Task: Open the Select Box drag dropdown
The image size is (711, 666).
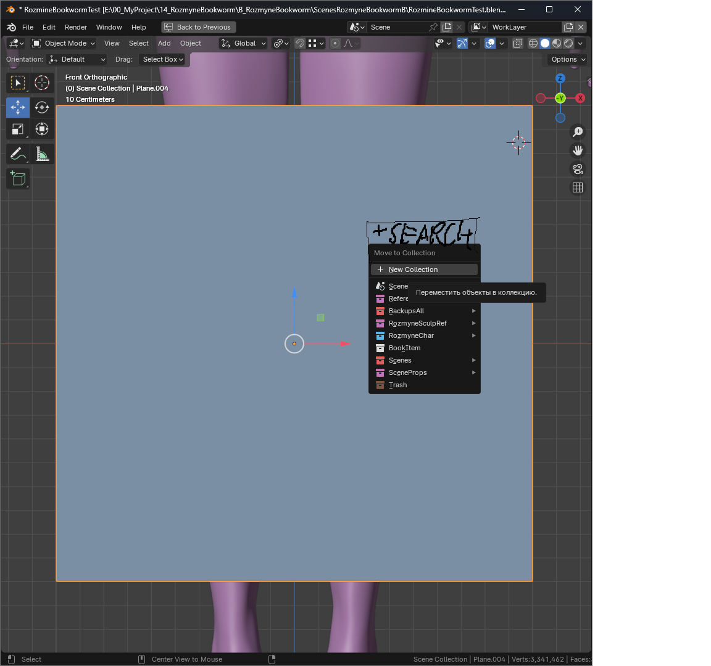Action: (x=163, y=59)
